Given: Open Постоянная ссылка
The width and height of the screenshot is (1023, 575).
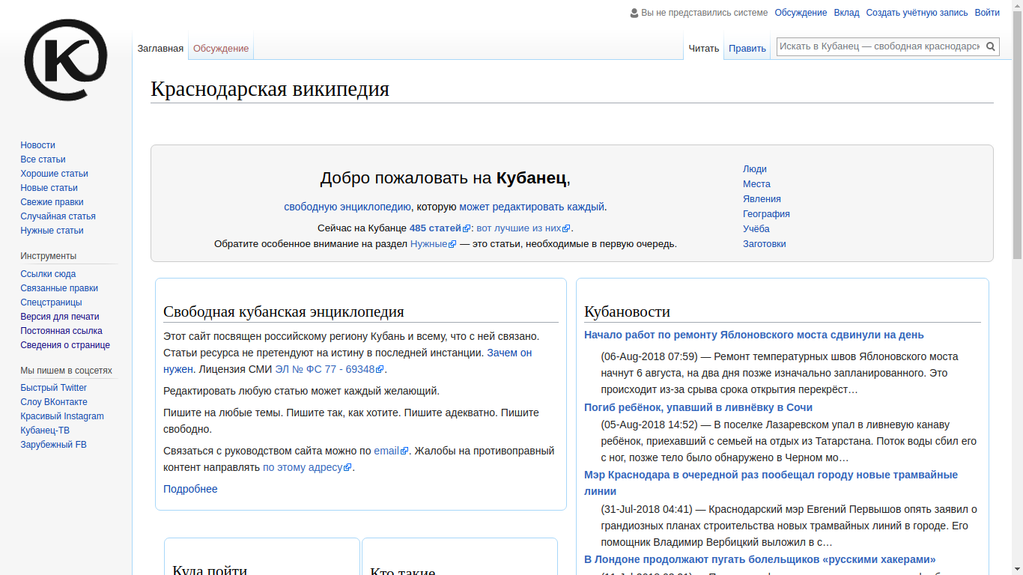Looking at the screenshot, I should pyautogui.click(x=61, y=331).
